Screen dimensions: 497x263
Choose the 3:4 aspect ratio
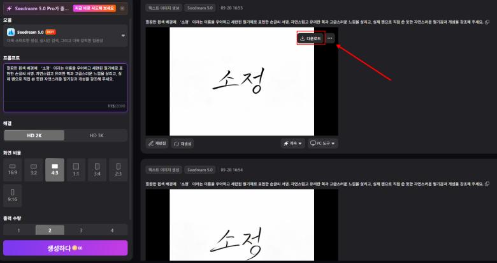(97, 170)
